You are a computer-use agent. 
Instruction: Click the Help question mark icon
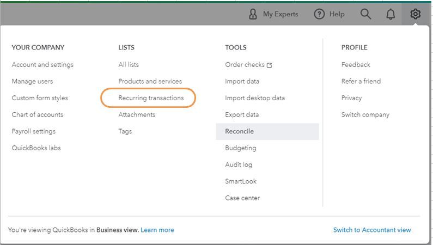click(319, 14)
